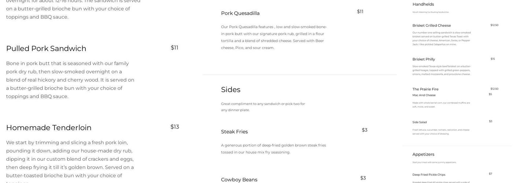The image size is (513, 183).
Task: Open the Steak Fries side item
Action: [x=234, y=132]
